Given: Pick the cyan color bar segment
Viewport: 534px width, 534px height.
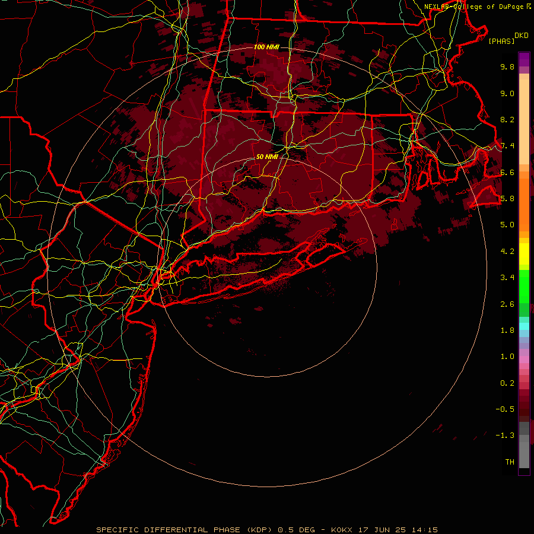Looking at the screenshot, I should (524, 326).
